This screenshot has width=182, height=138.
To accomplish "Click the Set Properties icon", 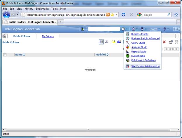I will pos(171,42).
